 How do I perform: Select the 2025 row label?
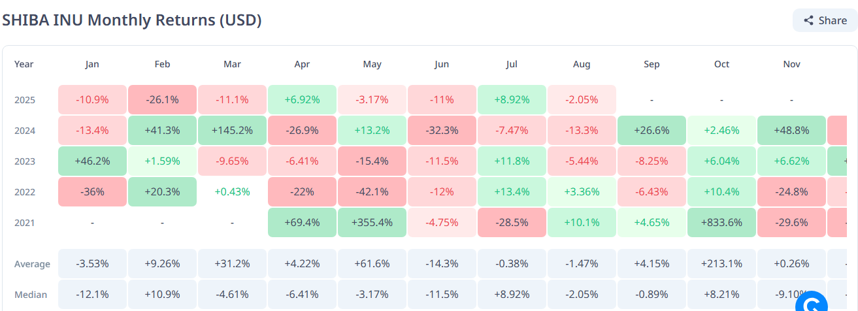point(24,100)
